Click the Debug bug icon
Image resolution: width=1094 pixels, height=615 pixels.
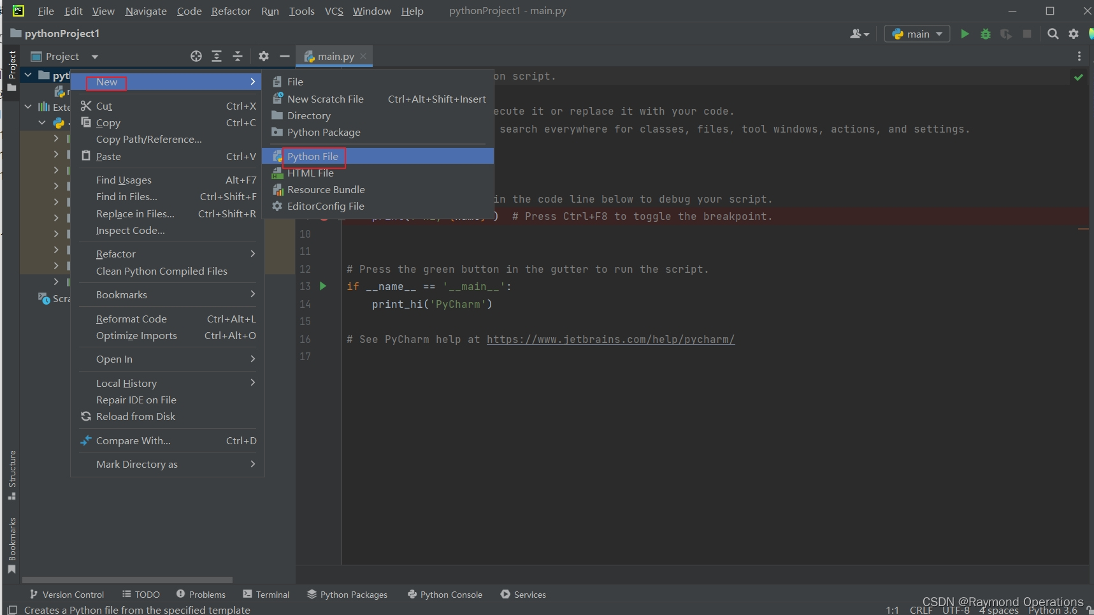(x=985, y=34)
